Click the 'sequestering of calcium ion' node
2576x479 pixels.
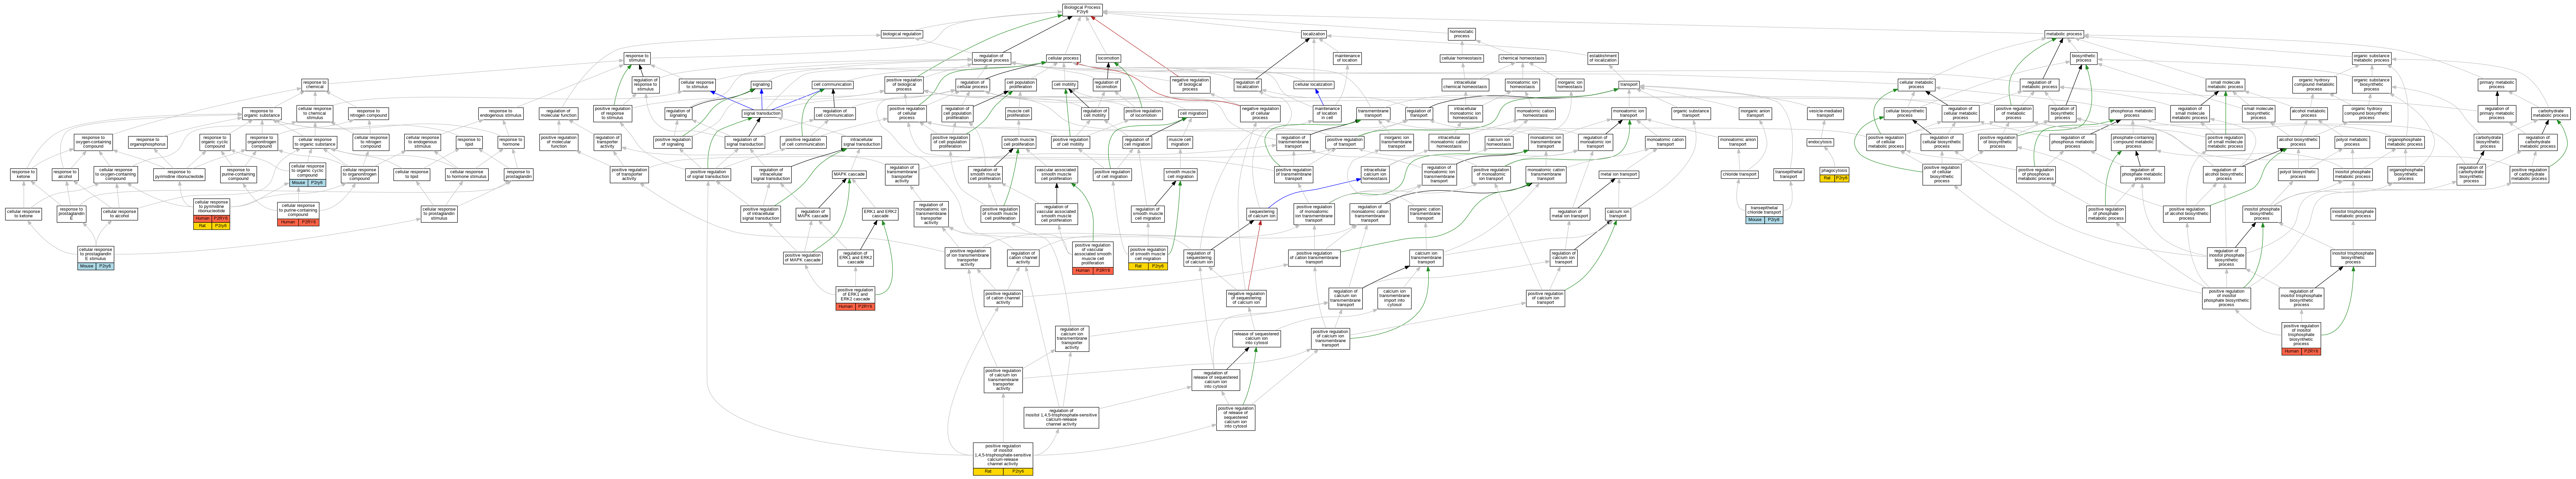1262,214
